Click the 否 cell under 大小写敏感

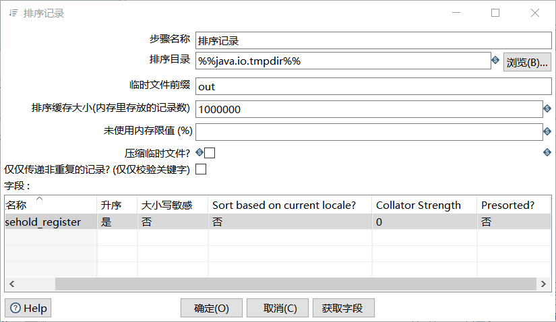[x=173, y=222]
